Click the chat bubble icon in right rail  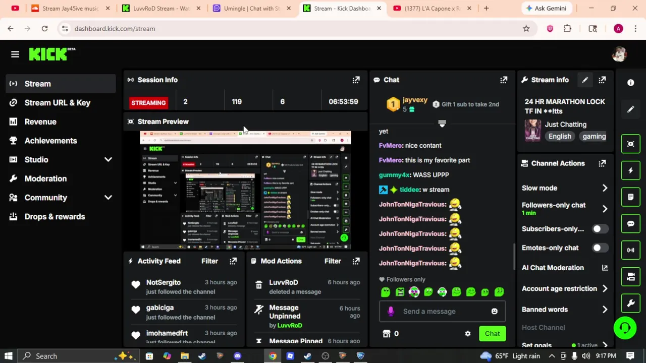coord(631,223)
